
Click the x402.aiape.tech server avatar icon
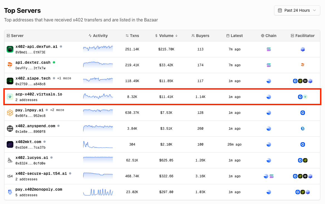(10, 81)
